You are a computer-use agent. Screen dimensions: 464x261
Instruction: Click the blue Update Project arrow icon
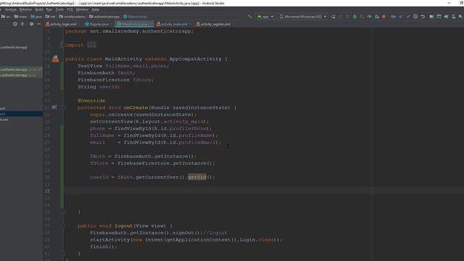coord(401,17)
